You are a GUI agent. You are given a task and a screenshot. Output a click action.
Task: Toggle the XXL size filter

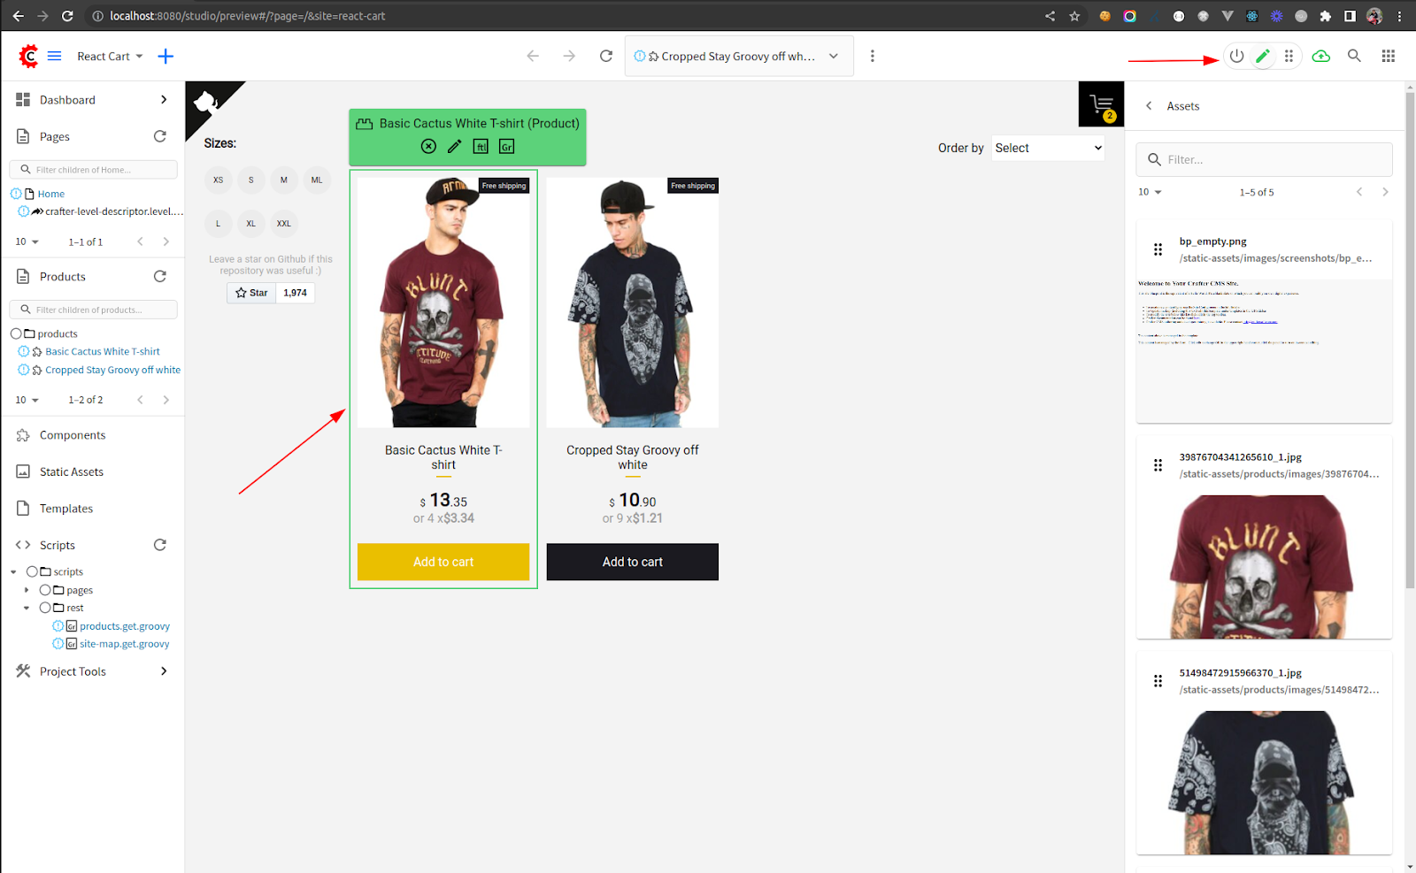283,224
